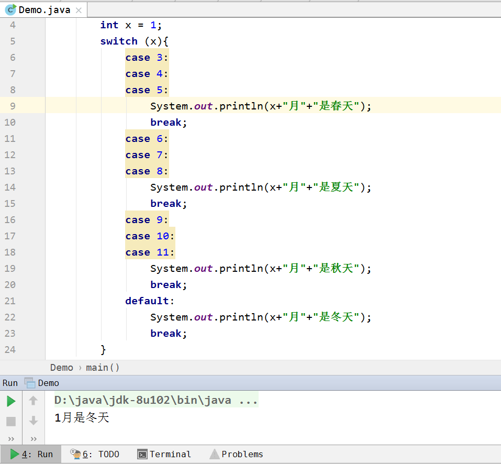501x464 pixels.
Task: Click the main() breadcrumb in the editor
Action: [x=103, y=368]
